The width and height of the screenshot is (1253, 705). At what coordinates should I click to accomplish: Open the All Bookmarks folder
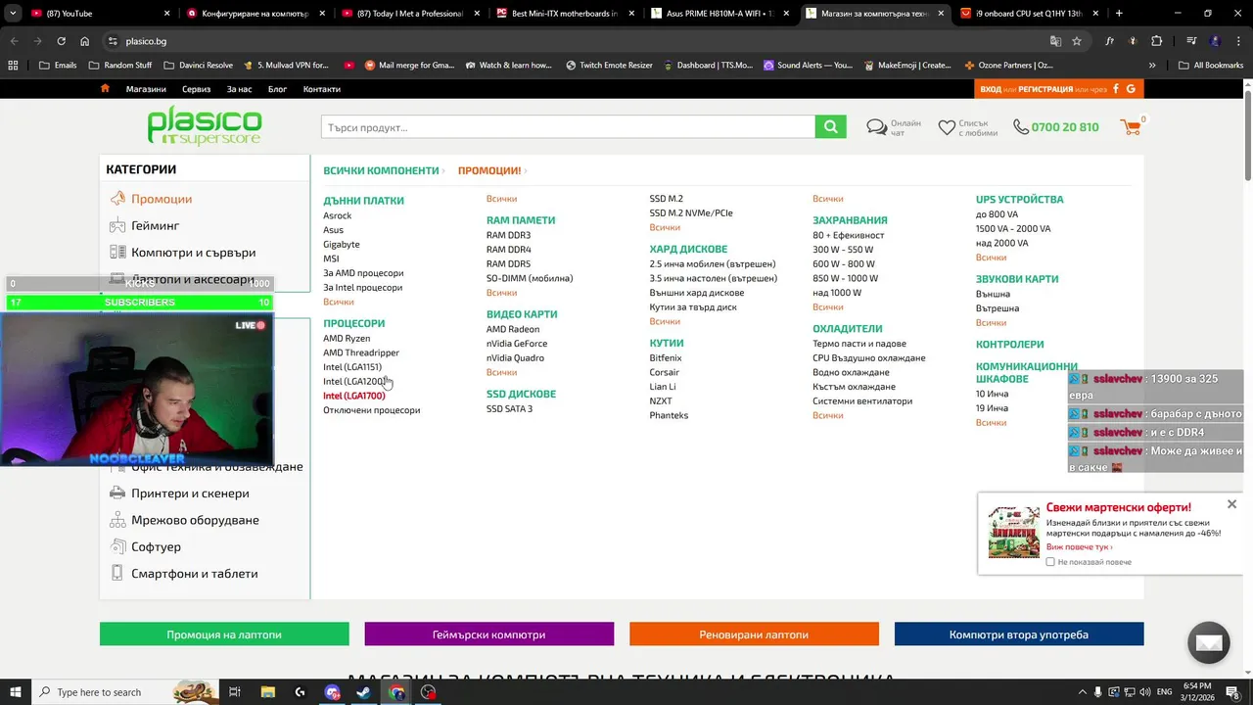pyautogui.click(x=1212, y=65)
